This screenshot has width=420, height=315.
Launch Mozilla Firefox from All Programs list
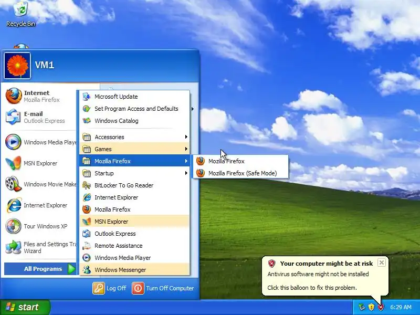point(134,209)
